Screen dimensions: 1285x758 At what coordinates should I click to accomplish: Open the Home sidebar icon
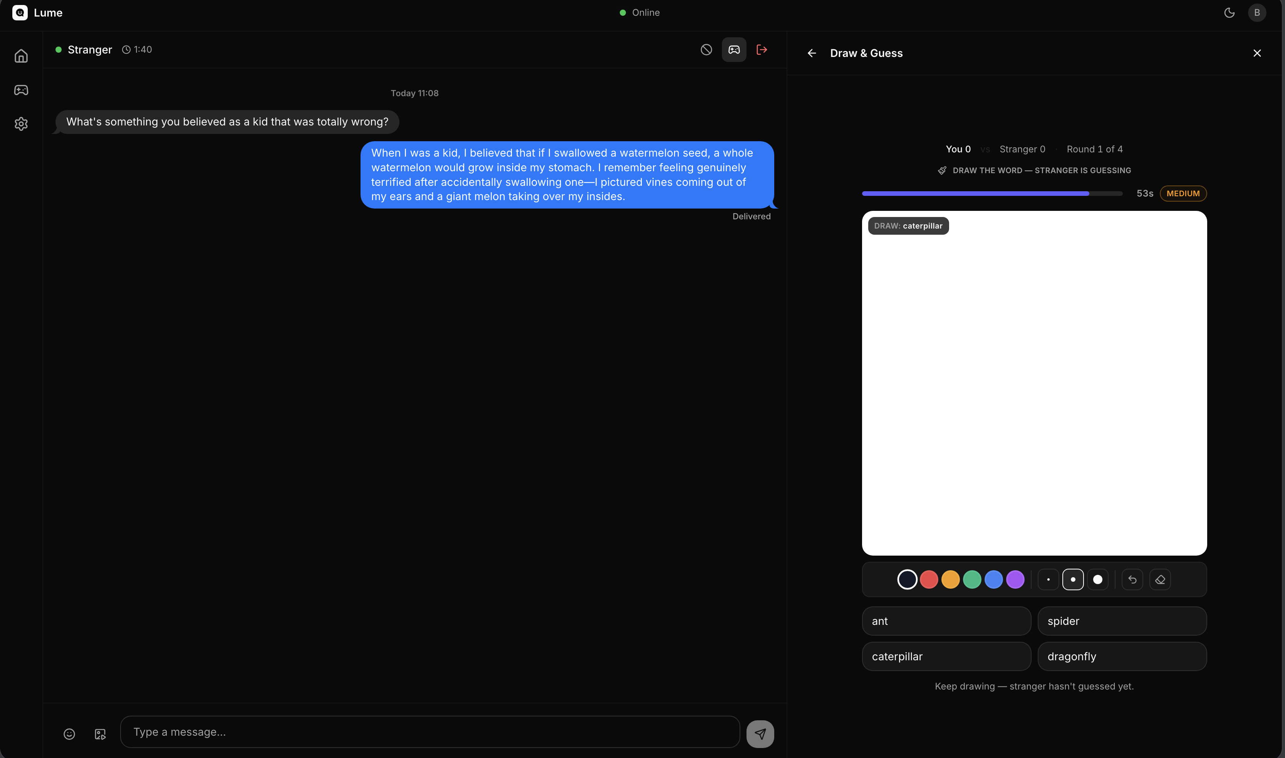pyautogui.click(x=21, y=56)
